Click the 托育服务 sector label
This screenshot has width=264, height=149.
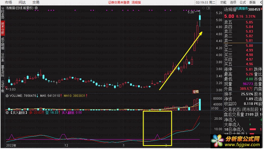[x=242, y=8]
